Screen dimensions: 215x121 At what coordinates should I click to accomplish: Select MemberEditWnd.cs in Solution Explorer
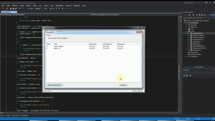coord(199,46)
